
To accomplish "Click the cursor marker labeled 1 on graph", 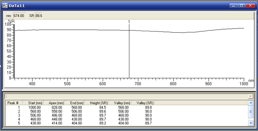I will click(129, 22).
